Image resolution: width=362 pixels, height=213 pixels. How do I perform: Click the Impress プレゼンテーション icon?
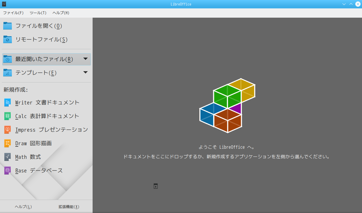point(8,130)
